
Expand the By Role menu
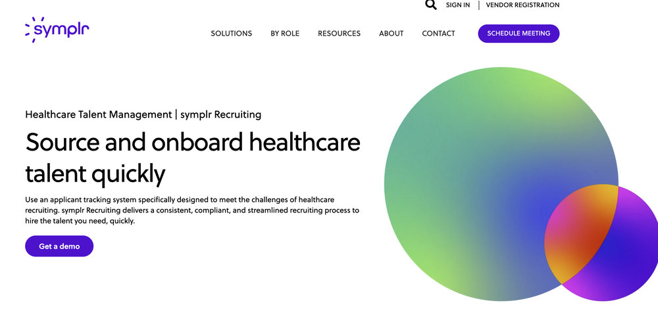click(x=285, y=34)
